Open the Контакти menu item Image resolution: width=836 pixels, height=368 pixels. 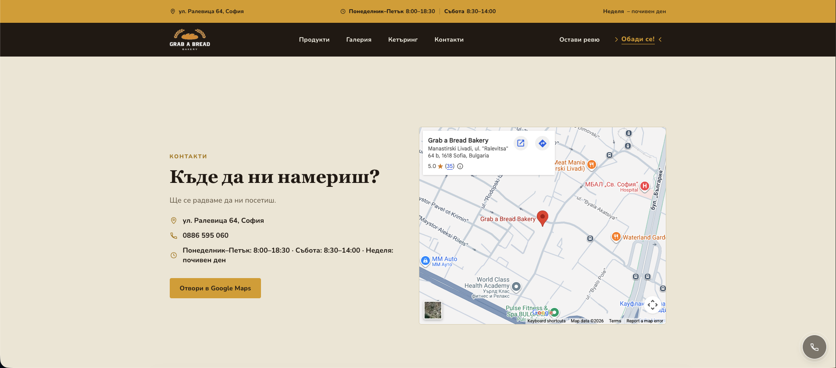[x=449, y=39]
